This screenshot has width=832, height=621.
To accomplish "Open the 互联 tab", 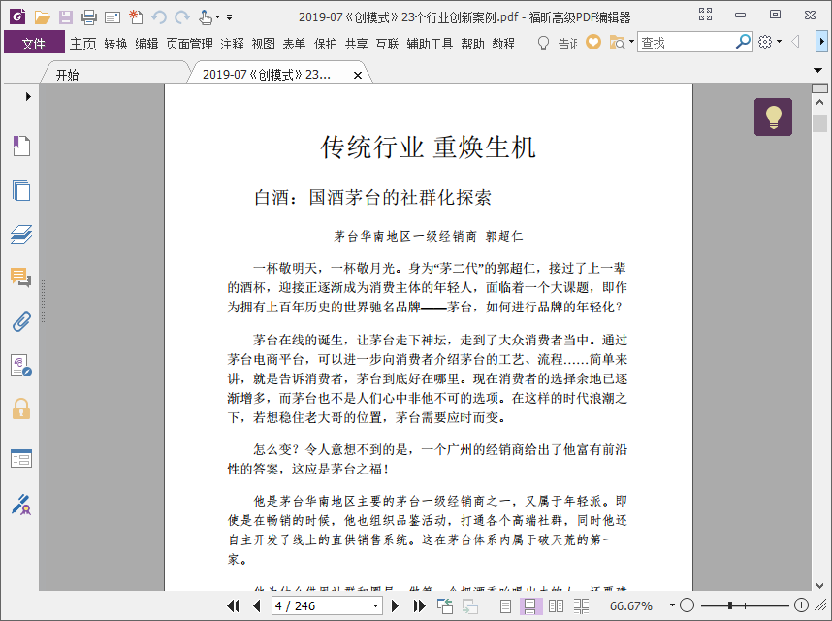I will [387, 44].
